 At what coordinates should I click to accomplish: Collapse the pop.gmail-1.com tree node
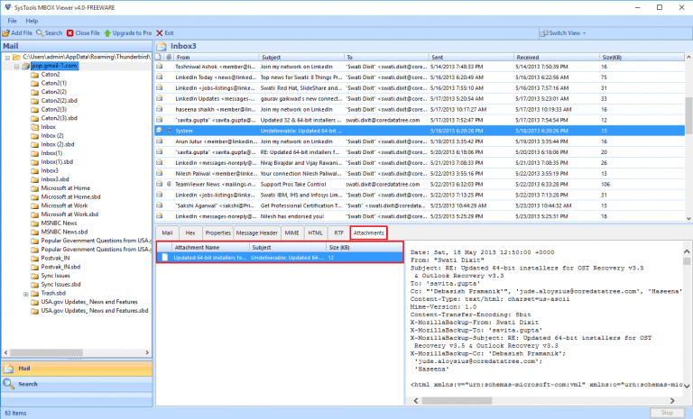pos(18,66)
